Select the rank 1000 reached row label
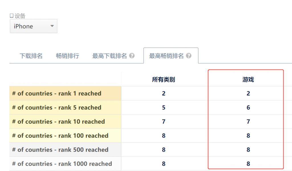This screenshot has width=292, height=171. point(62,164)
